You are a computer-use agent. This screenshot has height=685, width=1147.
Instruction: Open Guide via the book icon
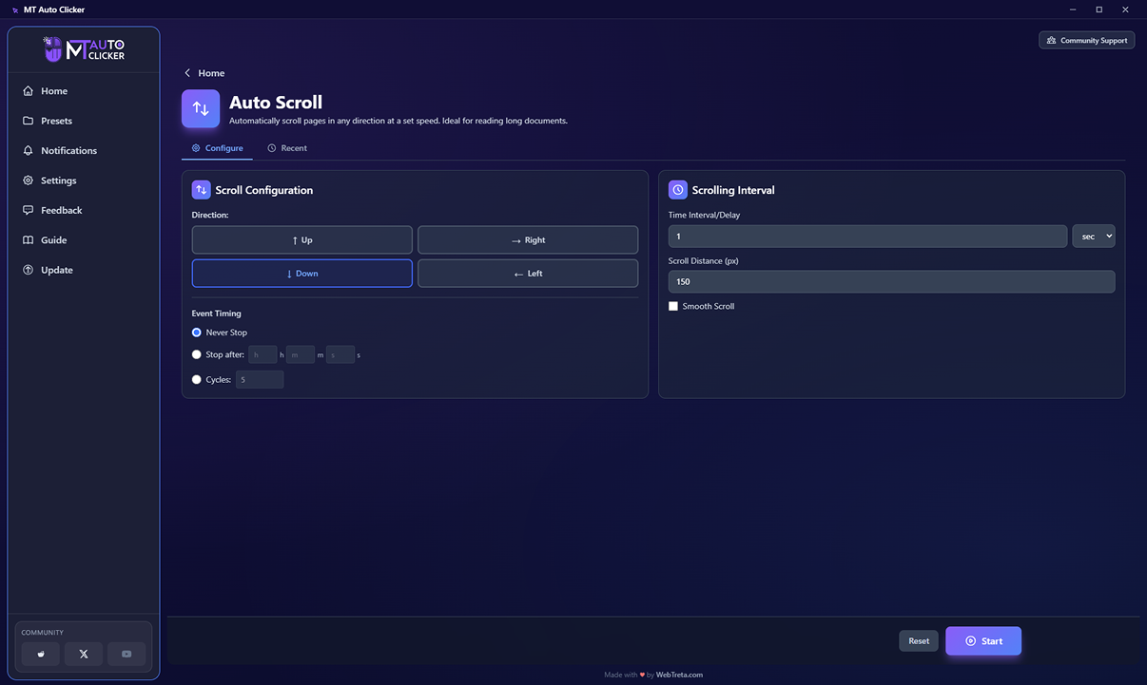[29, 240]
